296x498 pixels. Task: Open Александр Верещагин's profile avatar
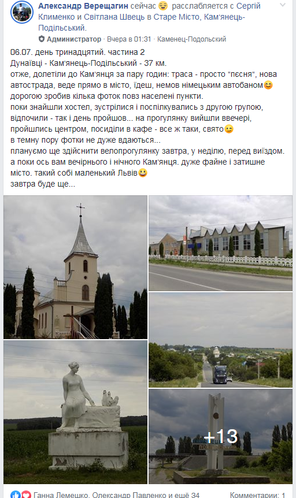coord(21,12)
